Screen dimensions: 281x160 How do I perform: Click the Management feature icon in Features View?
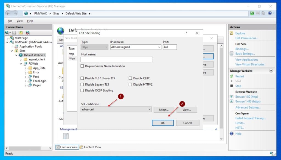(66, 136)
